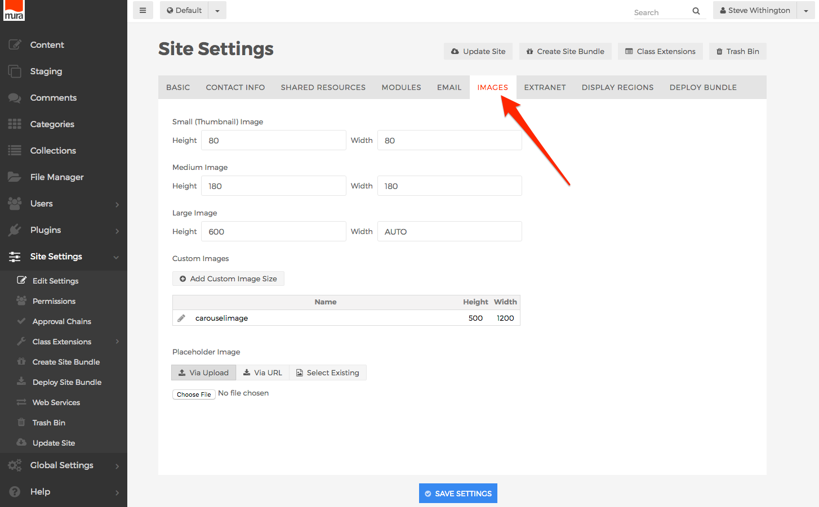
Task: Select the Via URL upload option
Action: [262, 373]
